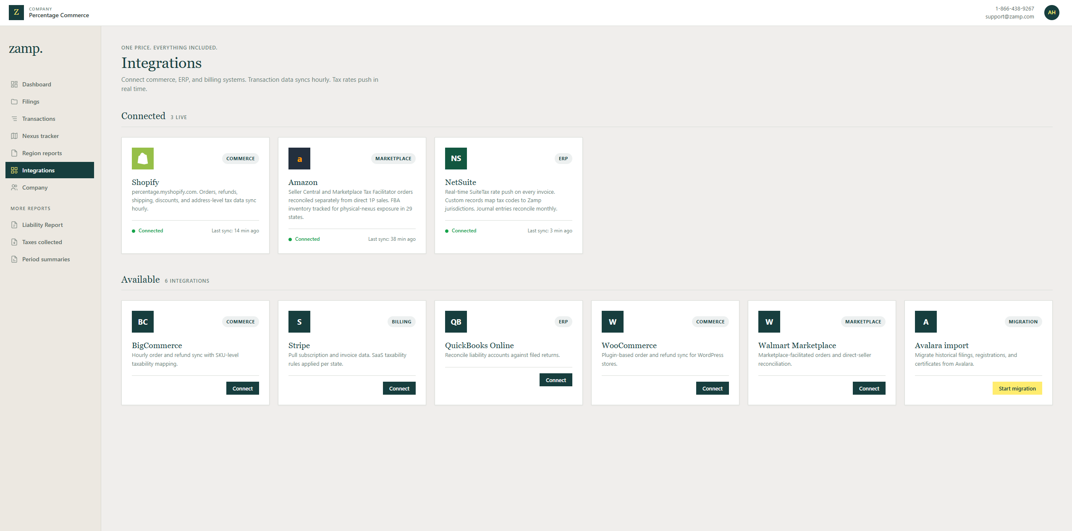Click the Amazon integration logo icon
Screen dimensions: 1072x531
tap(299, 159)
